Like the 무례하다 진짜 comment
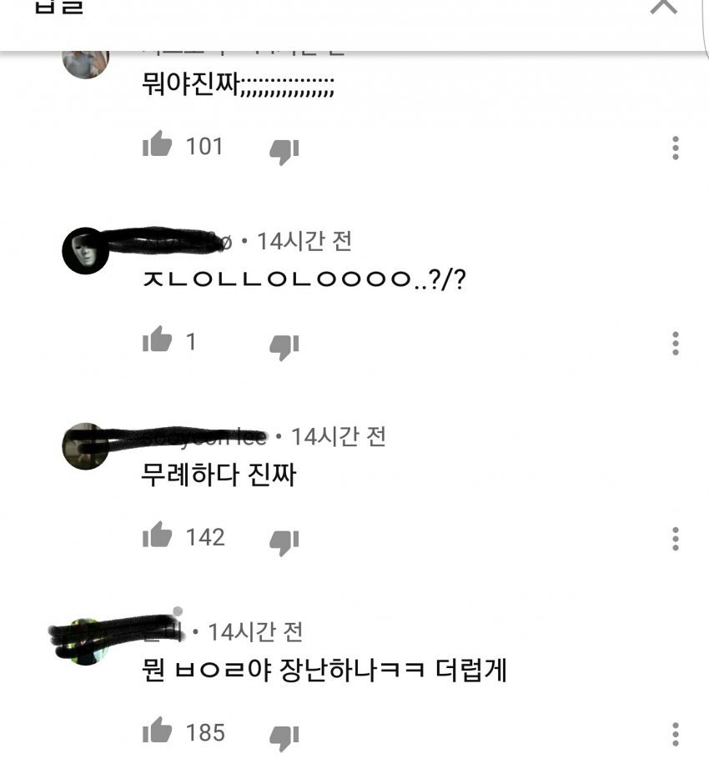Image resolution: width=709 pixels, height=769 pixels. (157, 535)
